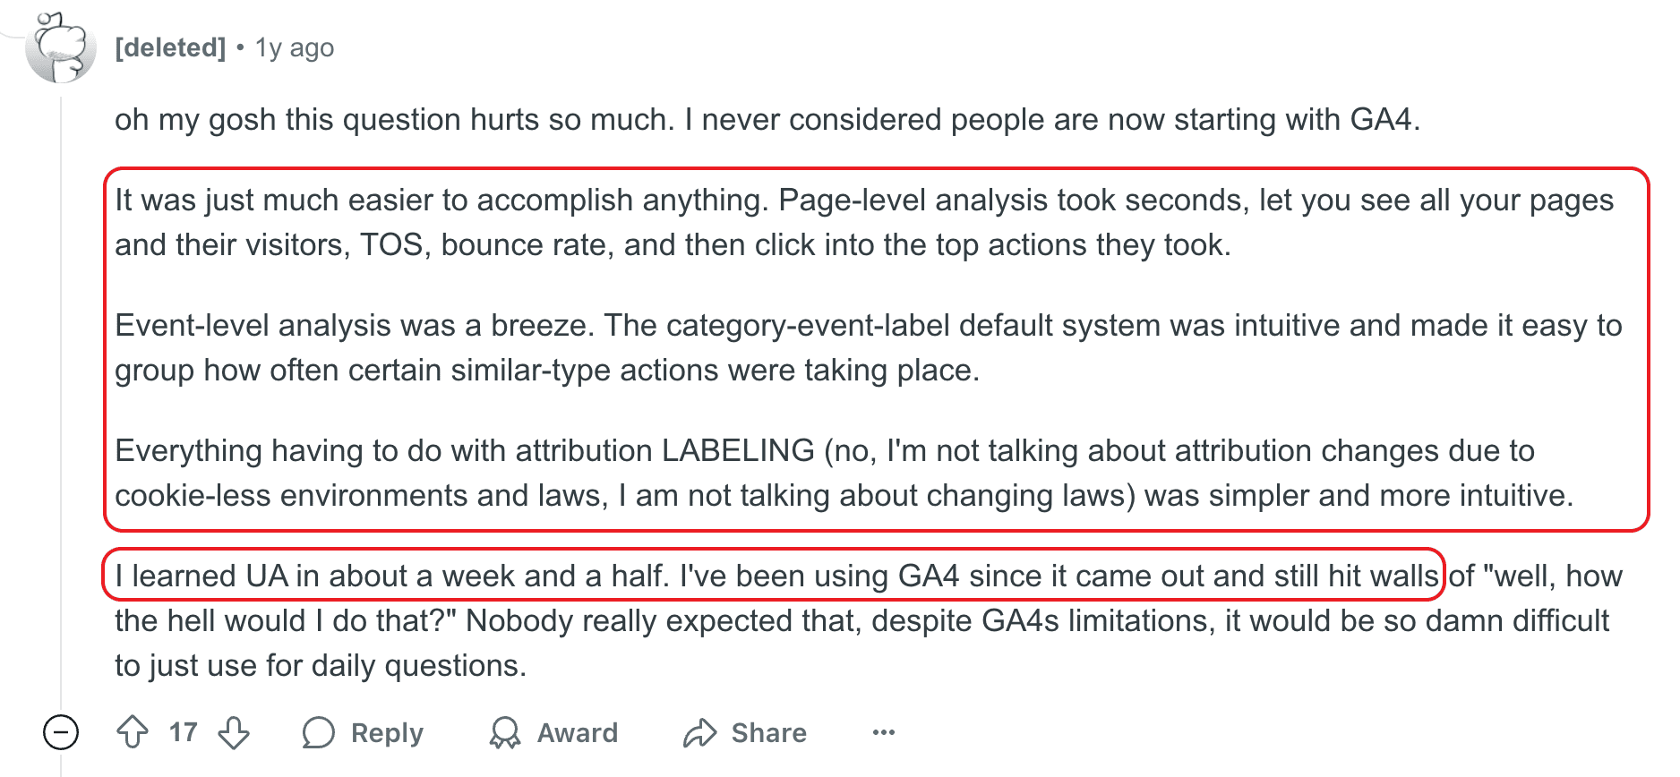This screenshot has height=777, width=1680.
Task: Open the "1y ago" timestamp permalink
Action: coord(295,47)
